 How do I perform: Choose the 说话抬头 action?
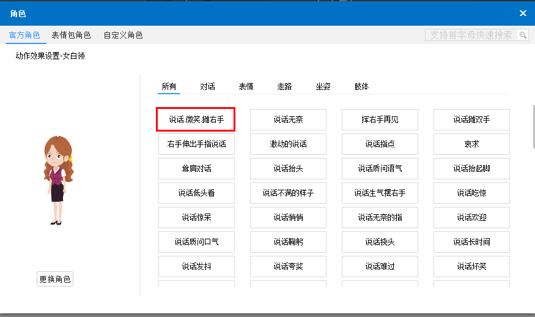289,168
